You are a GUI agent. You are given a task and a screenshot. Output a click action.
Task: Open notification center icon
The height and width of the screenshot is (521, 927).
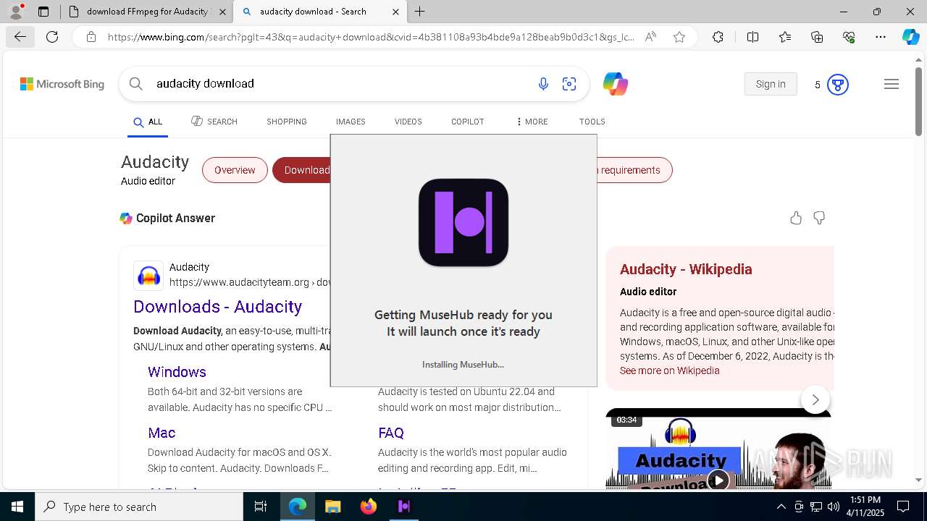(903, 507)
